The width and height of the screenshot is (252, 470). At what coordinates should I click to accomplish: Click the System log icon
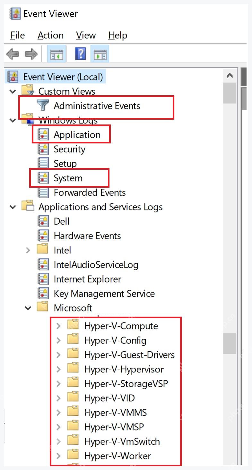pos(43,178)
